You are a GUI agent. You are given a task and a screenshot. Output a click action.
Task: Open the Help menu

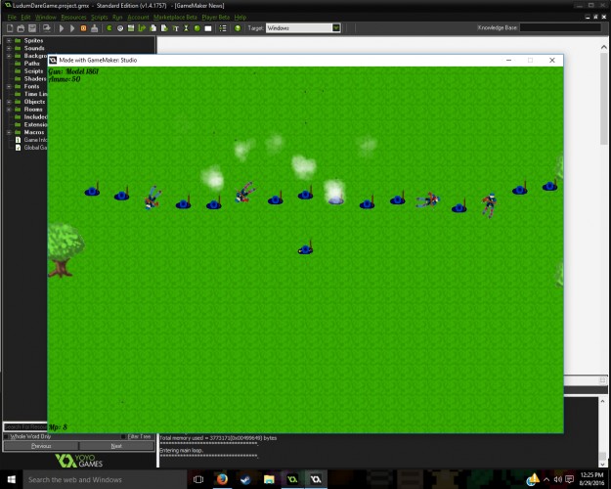click(x=240, y=18)
